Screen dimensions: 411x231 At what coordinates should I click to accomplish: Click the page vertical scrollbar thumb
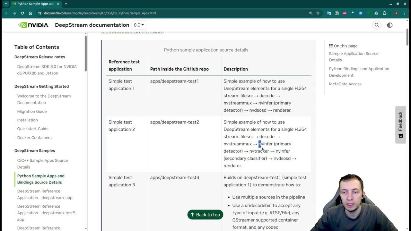[x=407, y=38]
